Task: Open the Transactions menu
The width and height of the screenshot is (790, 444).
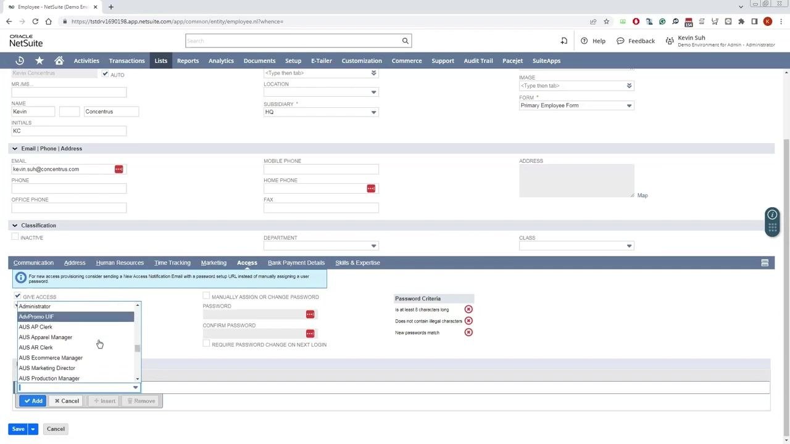Action: [127, 60]
